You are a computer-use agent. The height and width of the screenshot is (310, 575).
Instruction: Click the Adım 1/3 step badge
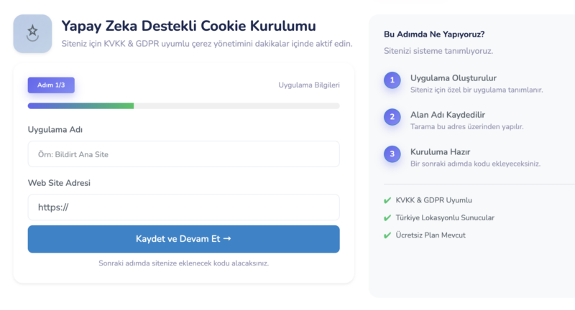point(51,85)
